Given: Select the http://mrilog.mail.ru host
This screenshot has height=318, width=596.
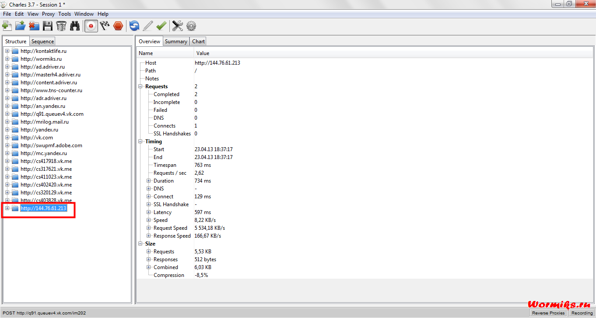Looking at the screenshot, I should 45,122.
